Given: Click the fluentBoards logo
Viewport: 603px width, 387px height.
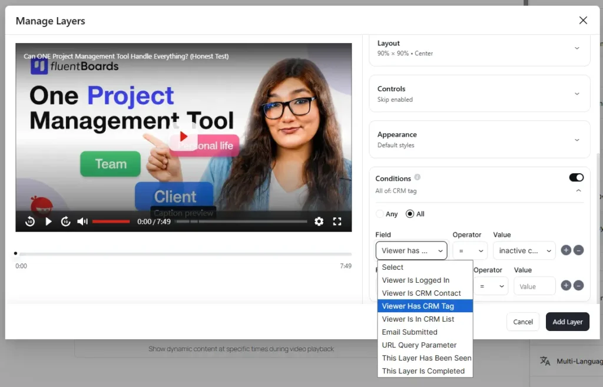Looking at the screenshot, I should (75, 66).
